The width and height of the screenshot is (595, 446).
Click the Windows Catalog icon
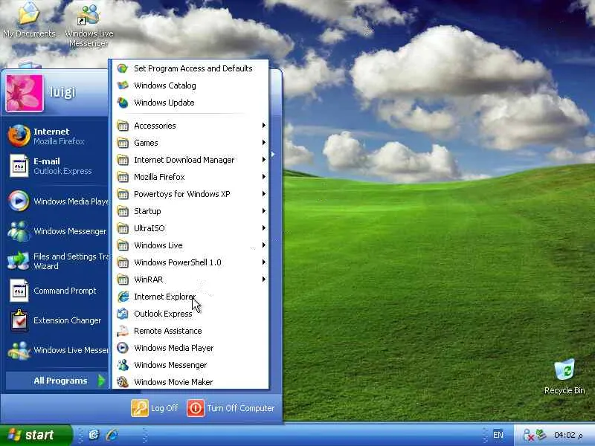pos(123,85)
